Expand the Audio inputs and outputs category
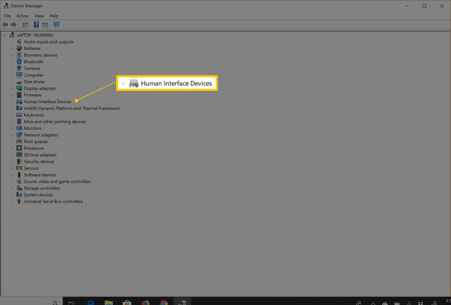The width and height of the screenshot is (451, 305). pyautogui.click(x=12, y=42)
